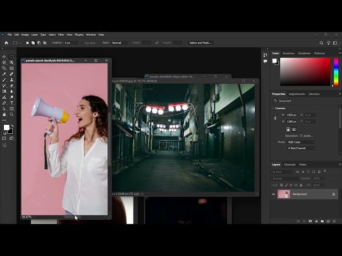Toggle the Background layer lock icon
This screenshot has height=256, width=342.
coord(334,194)
